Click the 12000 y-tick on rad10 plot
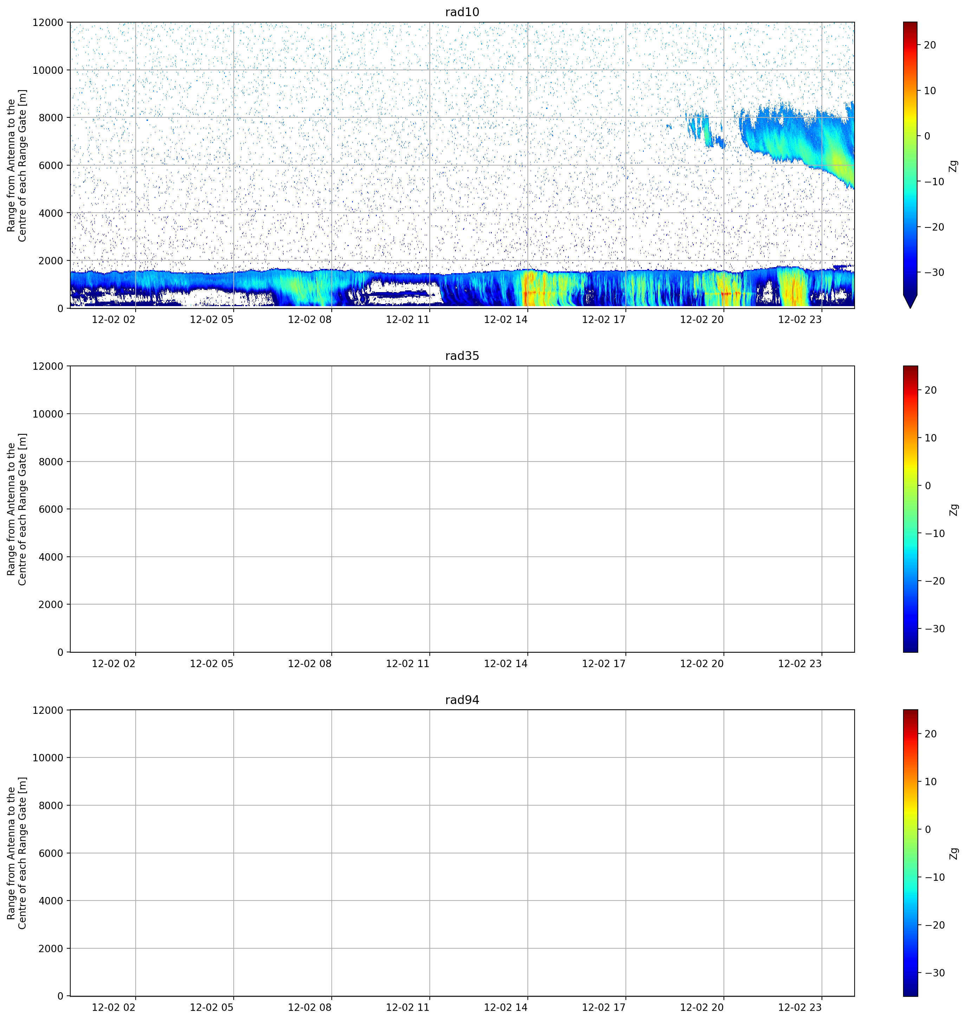Viewport: 966px width, 1020px height. point(48,22)
